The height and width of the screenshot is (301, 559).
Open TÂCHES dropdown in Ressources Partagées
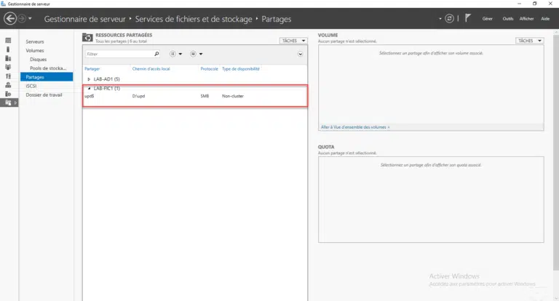pos(294,41)
